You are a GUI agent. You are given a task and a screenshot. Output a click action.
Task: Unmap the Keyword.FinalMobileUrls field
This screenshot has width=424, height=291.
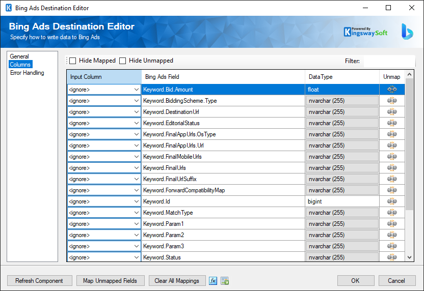[x=392, y=157]
